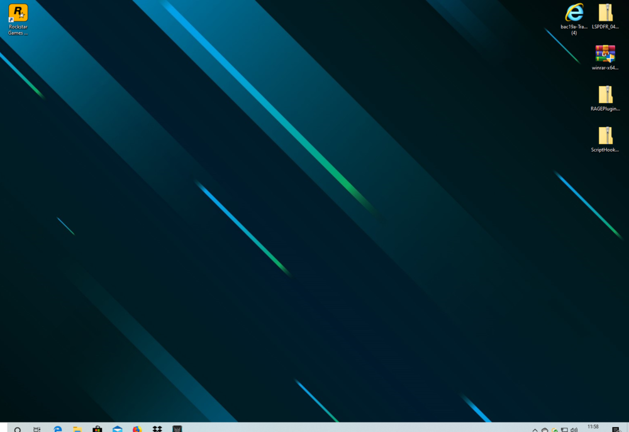Open the dark Predator-style taskbar app

pyautogui.click(x=177, y=429)
